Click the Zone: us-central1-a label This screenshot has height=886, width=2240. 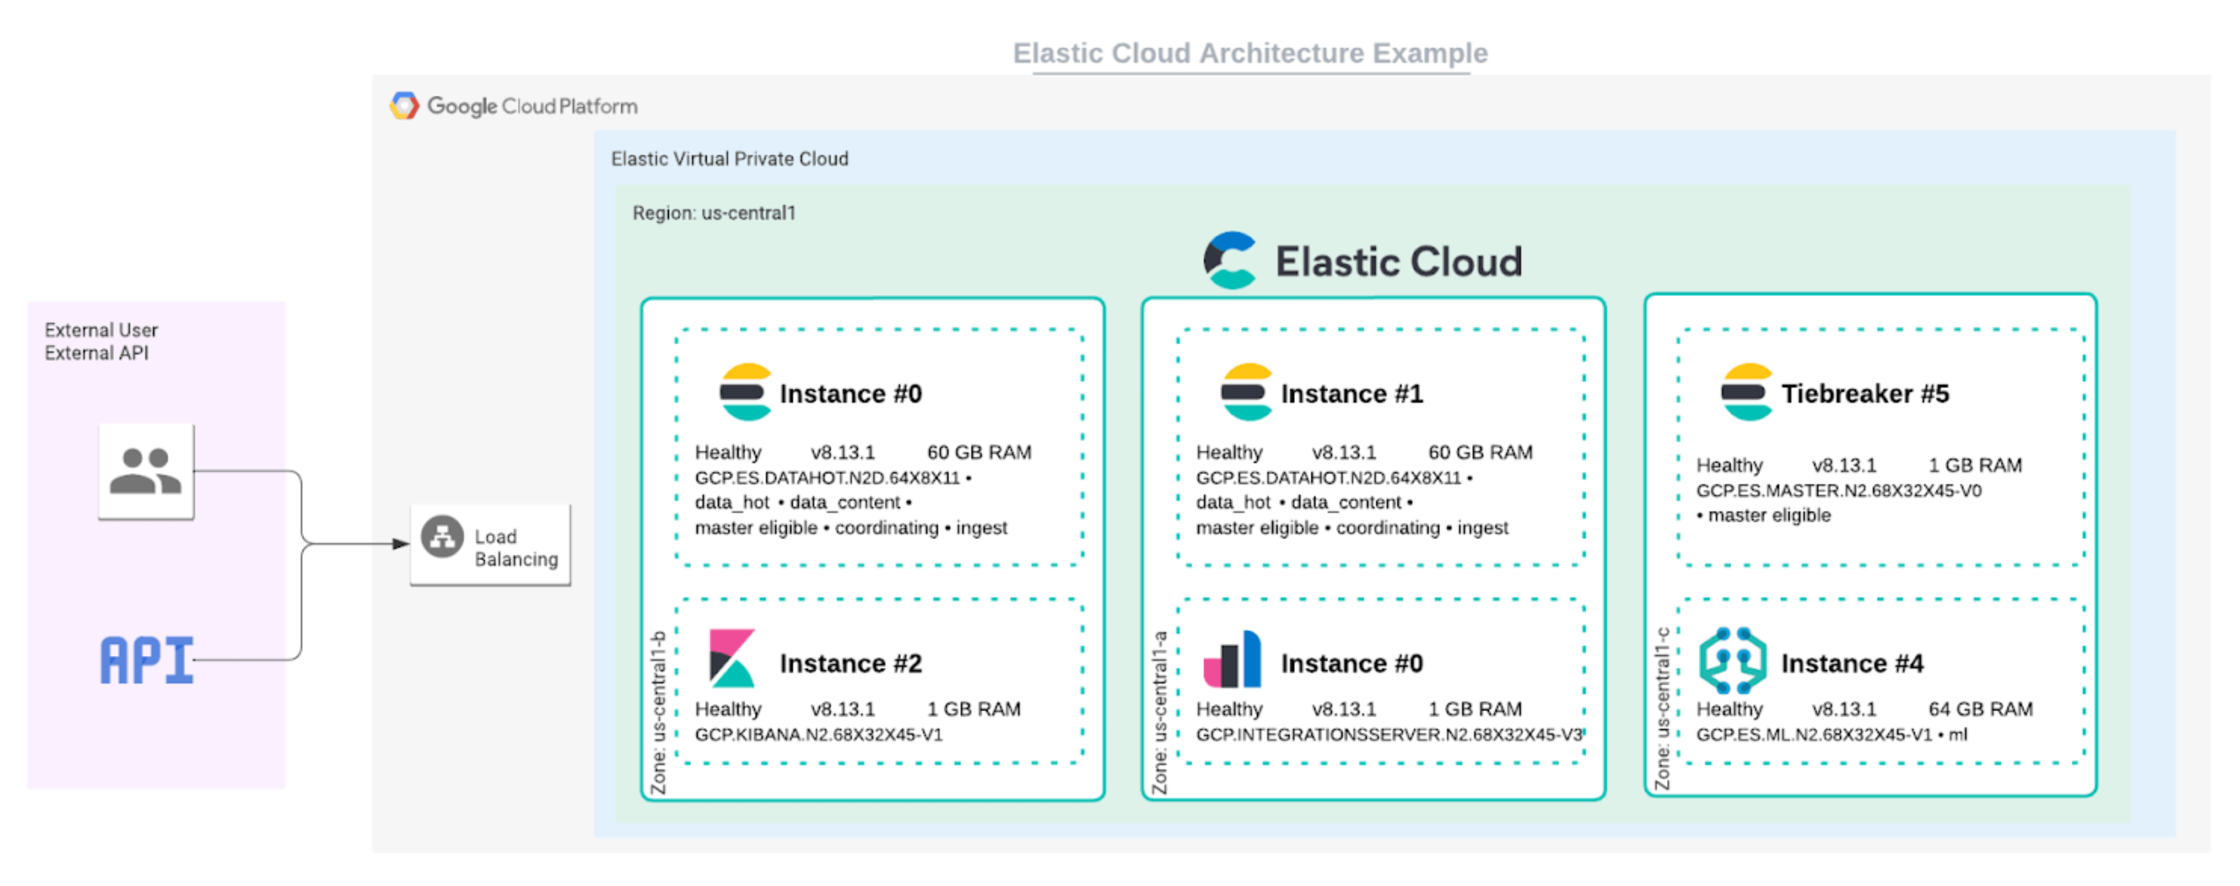click(1159, 712)
